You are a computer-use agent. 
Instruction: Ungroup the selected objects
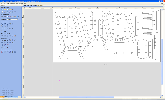13,40
